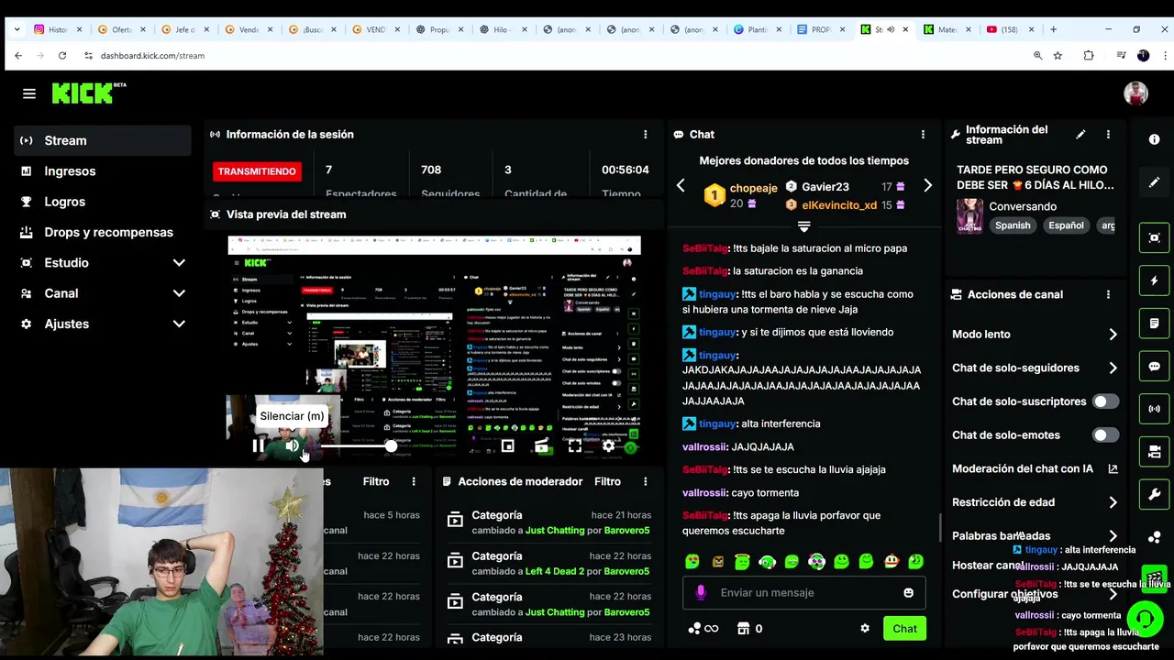The height and width of the screenshot is (660, 1174).
Task: Toggle mini player in stream preview
Action: click(x=507, y=446)
